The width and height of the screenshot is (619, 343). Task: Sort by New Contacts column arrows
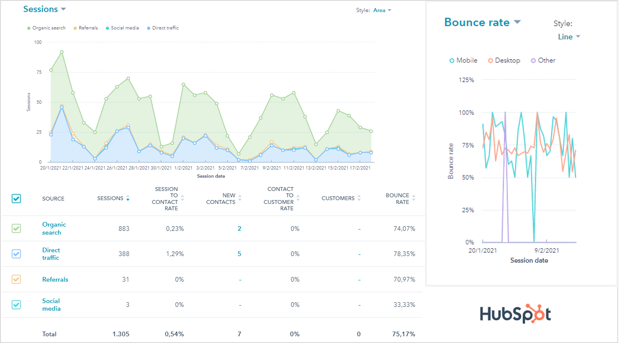point(240,198)
